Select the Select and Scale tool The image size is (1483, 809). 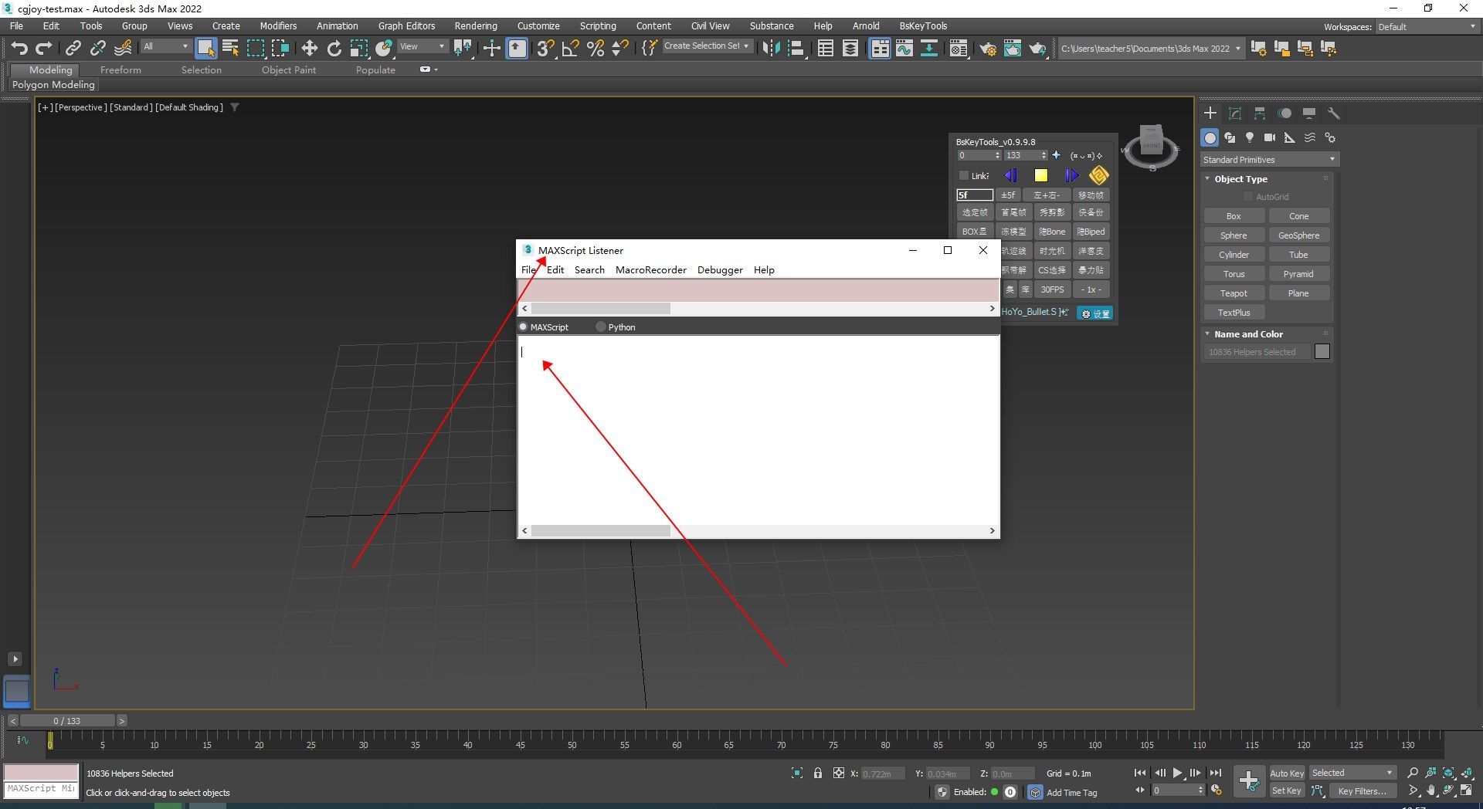358,49
